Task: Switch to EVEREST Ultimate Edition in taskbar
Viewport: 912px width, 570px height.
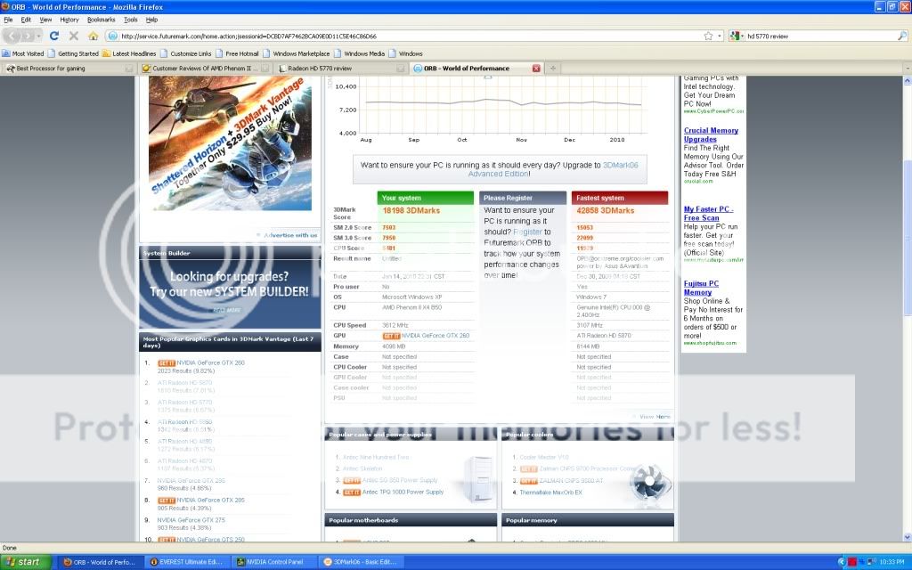Action: click(187, 562)
